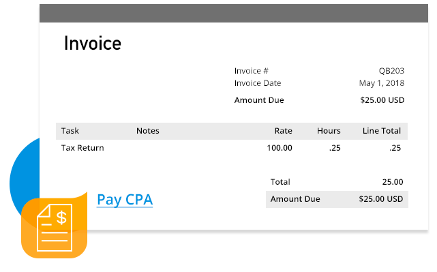
Task: Click the Invoice # label
Action: 252,71
